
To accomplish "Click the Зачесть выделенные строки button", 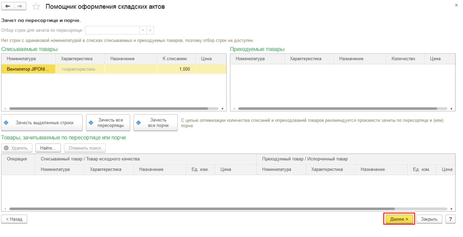I will 42,123.
